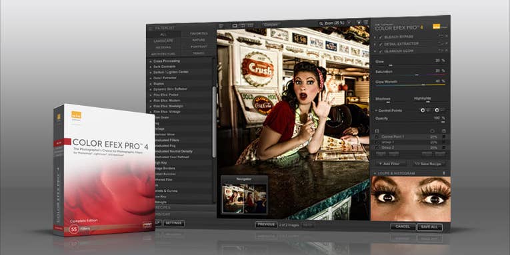Click the SAVE ALL button
510x255 pixels.
(429, 227)
